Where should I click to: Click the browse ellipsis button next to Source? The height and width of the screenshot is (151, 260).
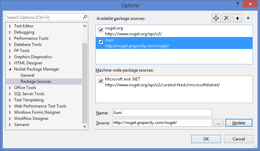(x=218, y=123)
